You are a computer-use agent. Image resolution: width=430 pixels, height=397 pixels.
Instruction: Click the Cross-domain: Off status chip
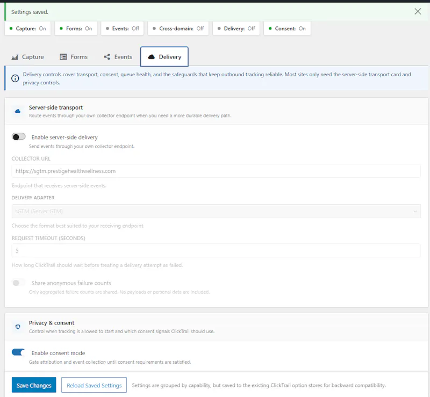coord(178,28)
